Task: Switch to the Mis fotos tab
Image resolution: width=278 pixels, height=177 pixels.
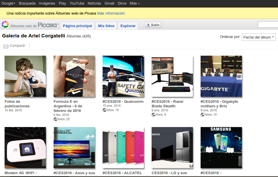Action: [106, 26]
